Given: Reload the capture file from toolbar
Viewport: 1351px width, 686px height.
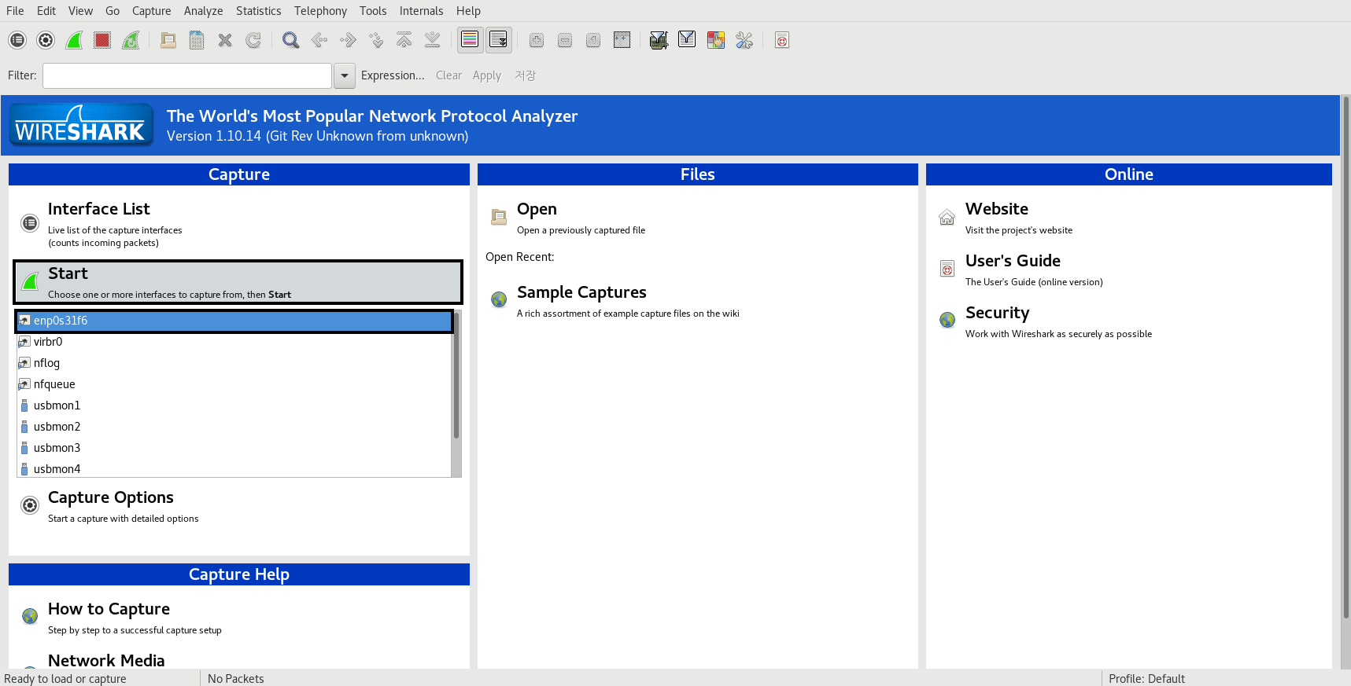Looking at the screenshot, I should pyautogui.click(x=253, y=40).
